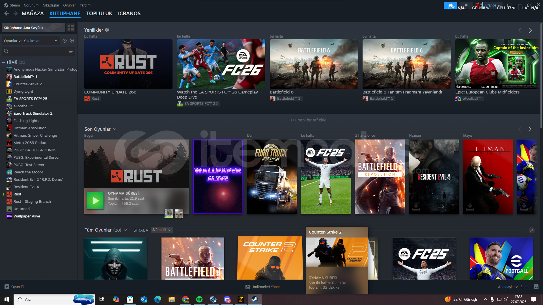
Task: Open Alfabetik sort dropdown
Action: 162,230
